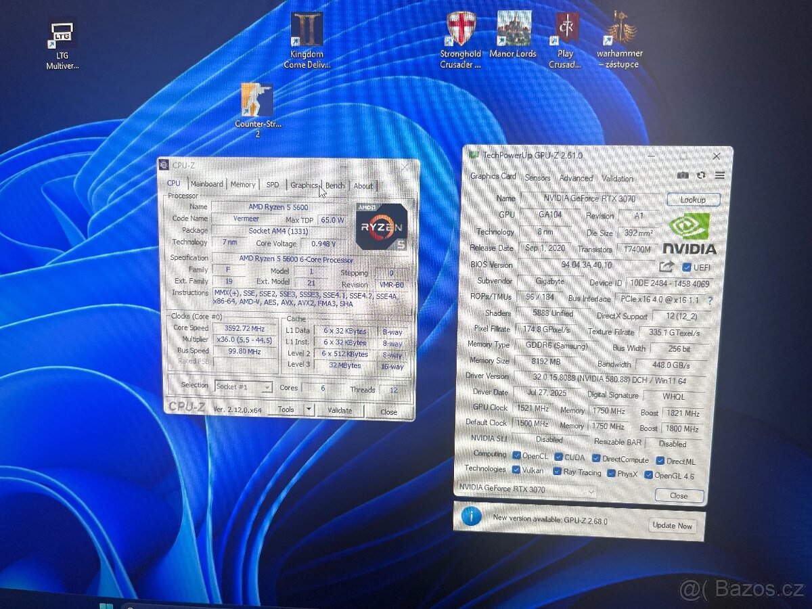Expand the Tools dropdown arrow in CPU-Z
The width and height of the screenshot is (812, 609).
309,409
